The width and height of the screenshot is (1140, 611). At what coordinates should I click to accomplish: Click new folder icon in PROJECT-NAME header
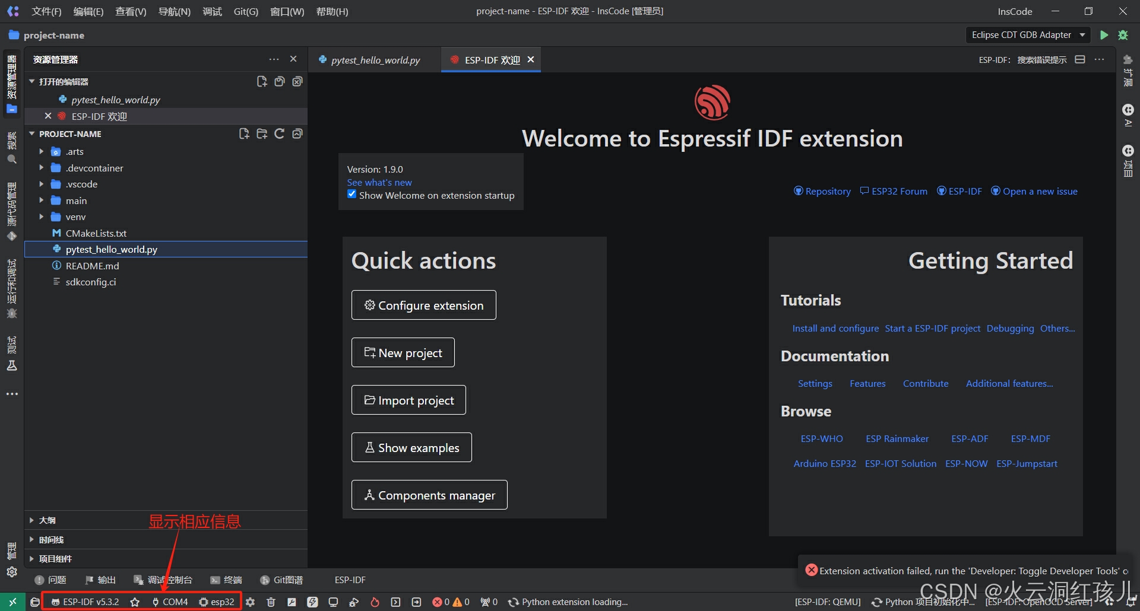(x=262, y=133)
